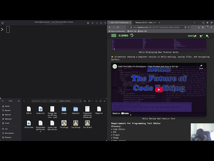Select the books.xml file
The height and width of the screenshot is (161, 214).
[40, 110]
